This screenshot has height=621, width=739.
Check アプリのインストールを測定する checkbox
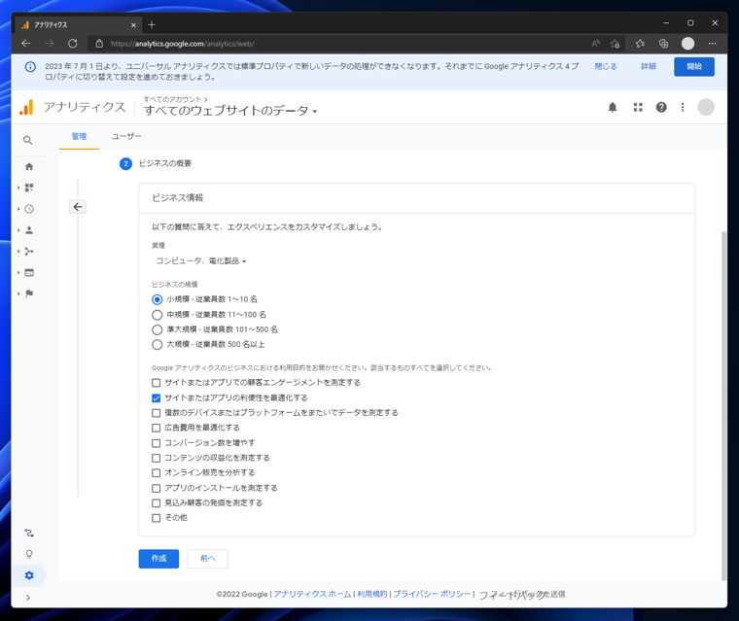[156, 488]
